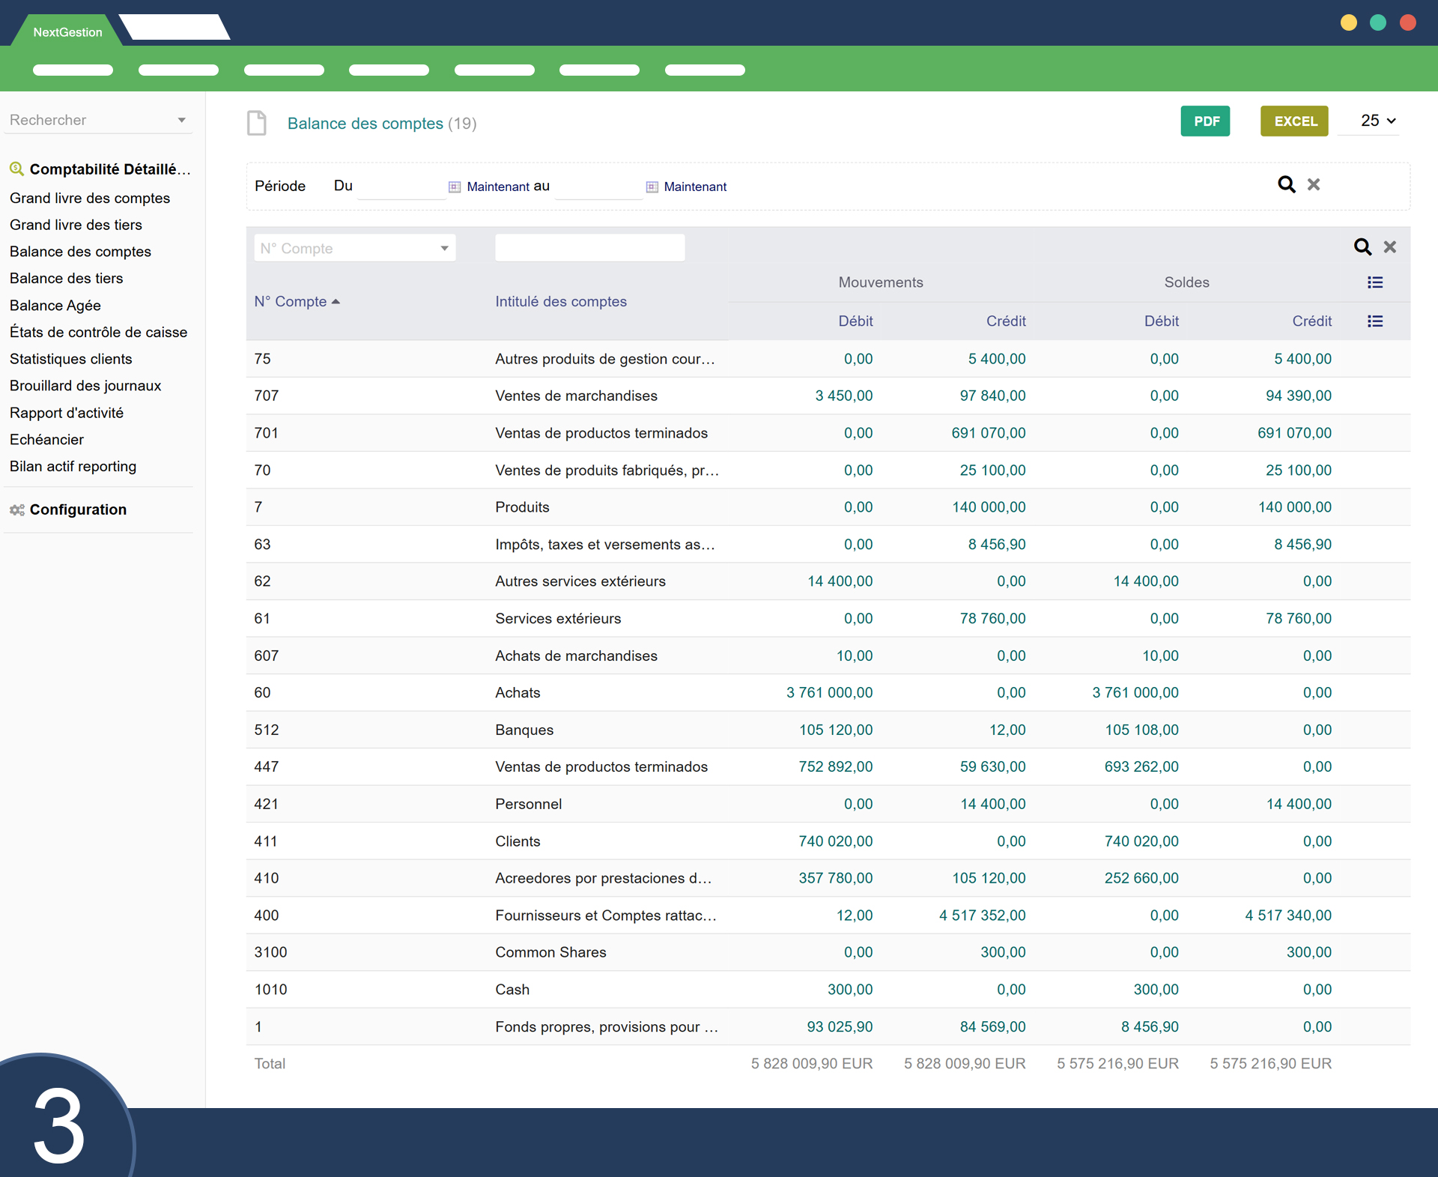The image size is (1438, 1177).
Task: Clear table column filters with X icon
Action: click(x=1390, y=246)
